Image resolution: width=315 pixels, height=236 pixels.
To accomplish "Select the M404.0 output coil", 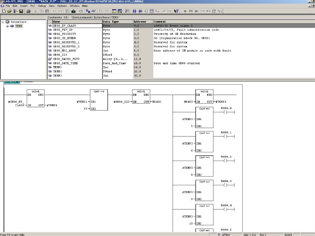I will pyautogui.click(x=226, y=112).
